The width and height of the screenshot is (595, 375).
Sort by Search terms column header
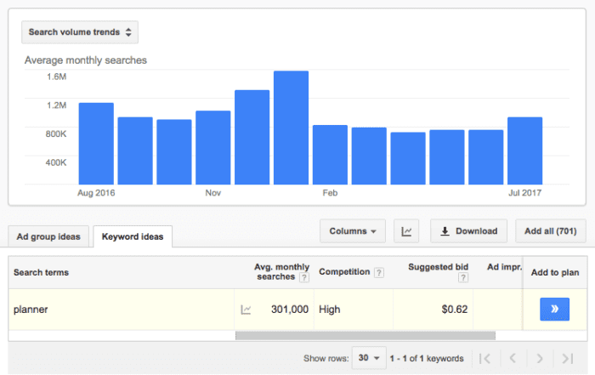42,272
